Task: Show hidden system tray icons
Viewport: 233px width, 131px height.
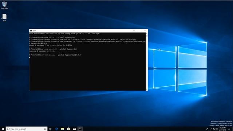Action: 211,129
